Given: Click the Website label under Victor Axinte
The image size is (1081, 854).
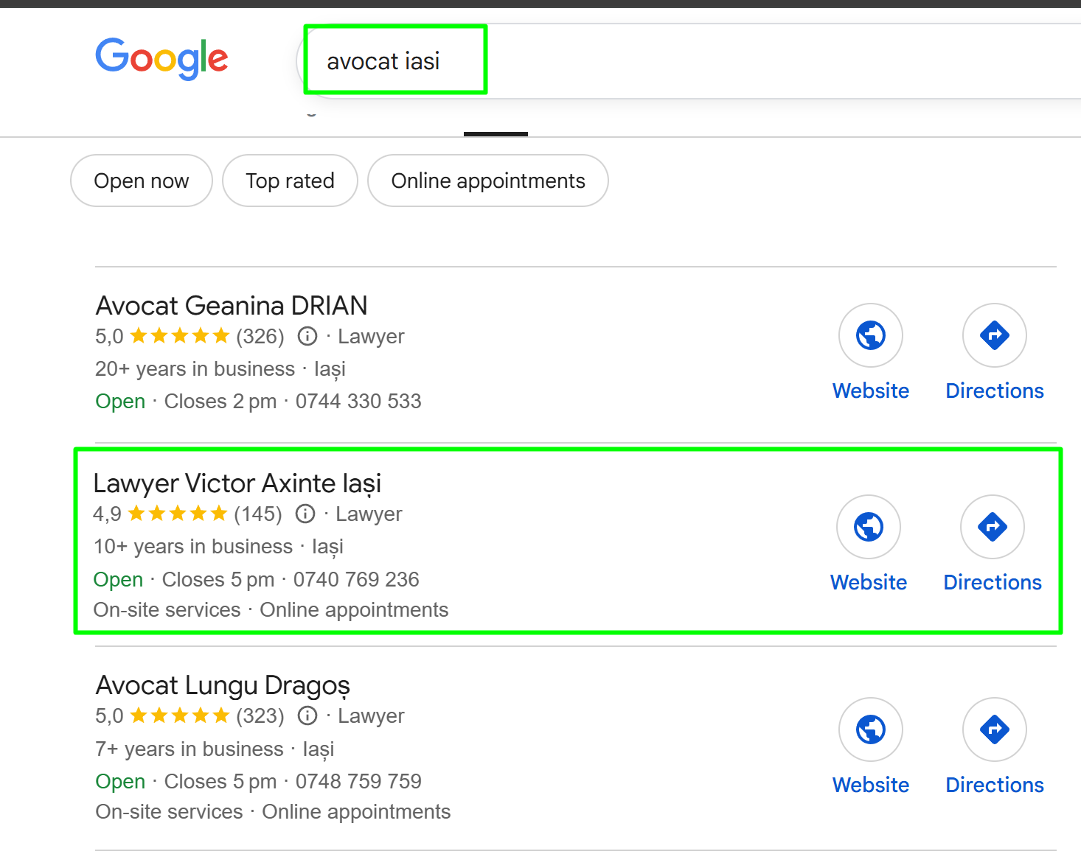Looking at the screenshot, I should (869, 582).
